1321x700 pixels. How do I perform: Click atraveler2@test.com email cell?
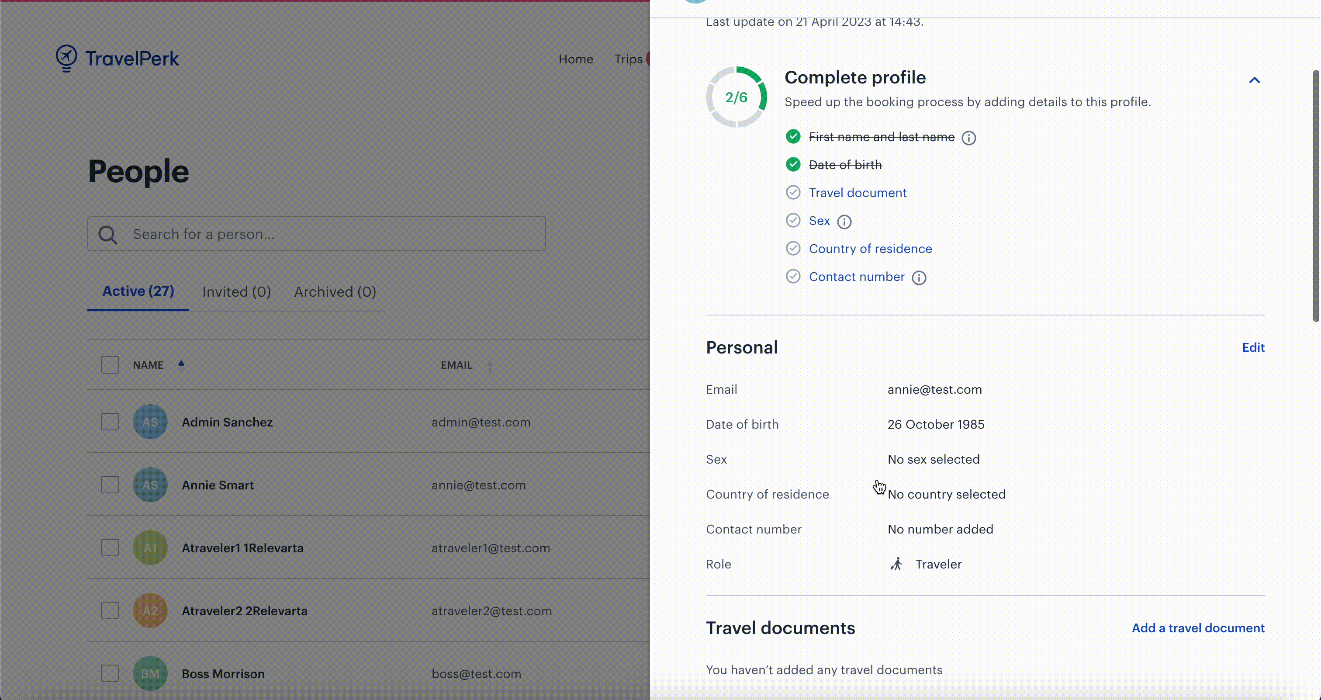[492, 611]
